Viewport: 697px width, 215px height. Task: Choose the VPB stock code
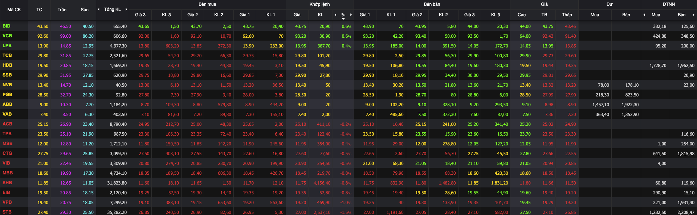pyautogui.click(x=7, y=202)
